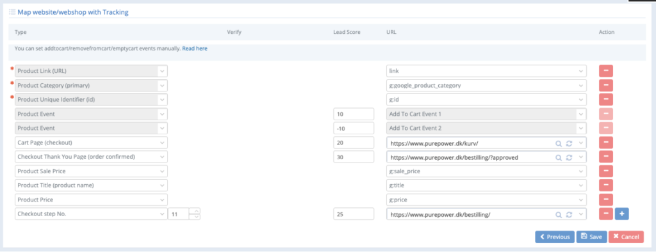Edit the Checkout step lead score 25
Viewport: 656px width, 252px height.
click(354, 214)
